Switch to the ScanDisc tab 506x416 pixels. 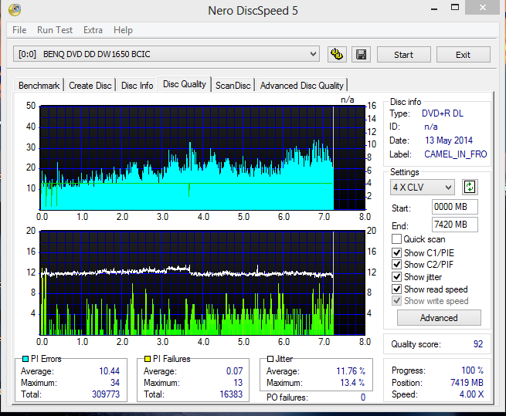coord(233,86)
